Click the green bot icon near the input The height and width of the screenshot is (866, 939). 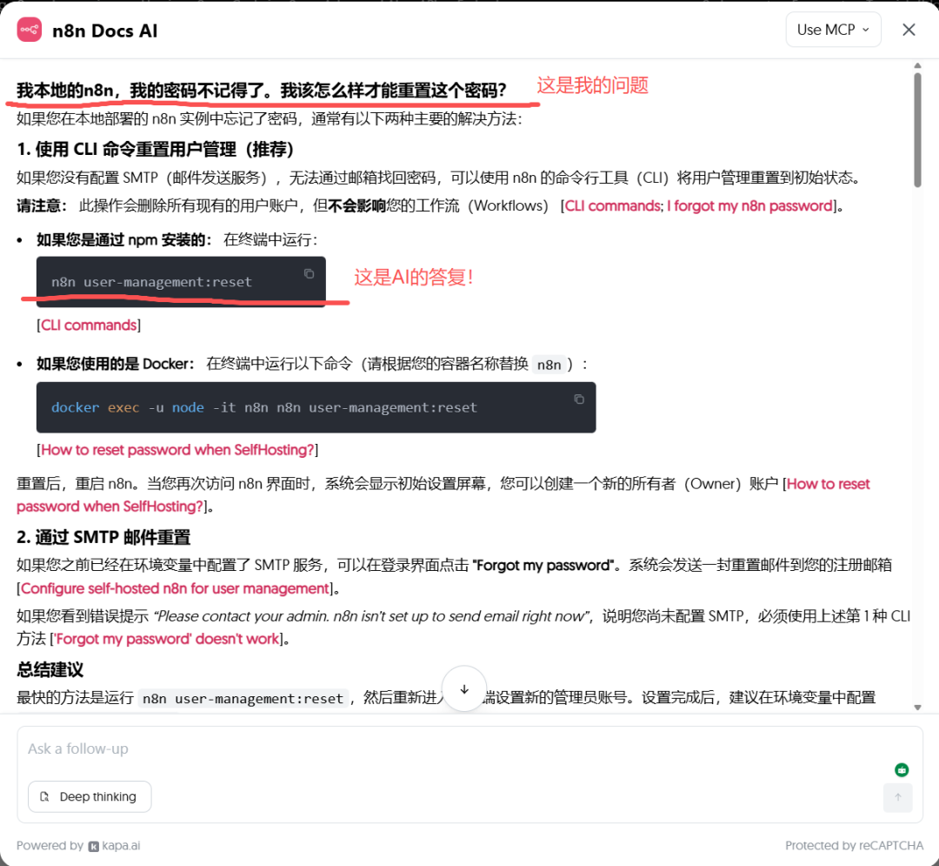point(902,769)
